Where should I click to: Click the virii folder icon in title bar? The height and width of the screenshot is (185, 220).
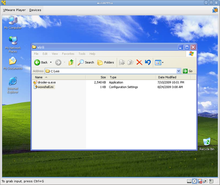(x=34, y=47)
